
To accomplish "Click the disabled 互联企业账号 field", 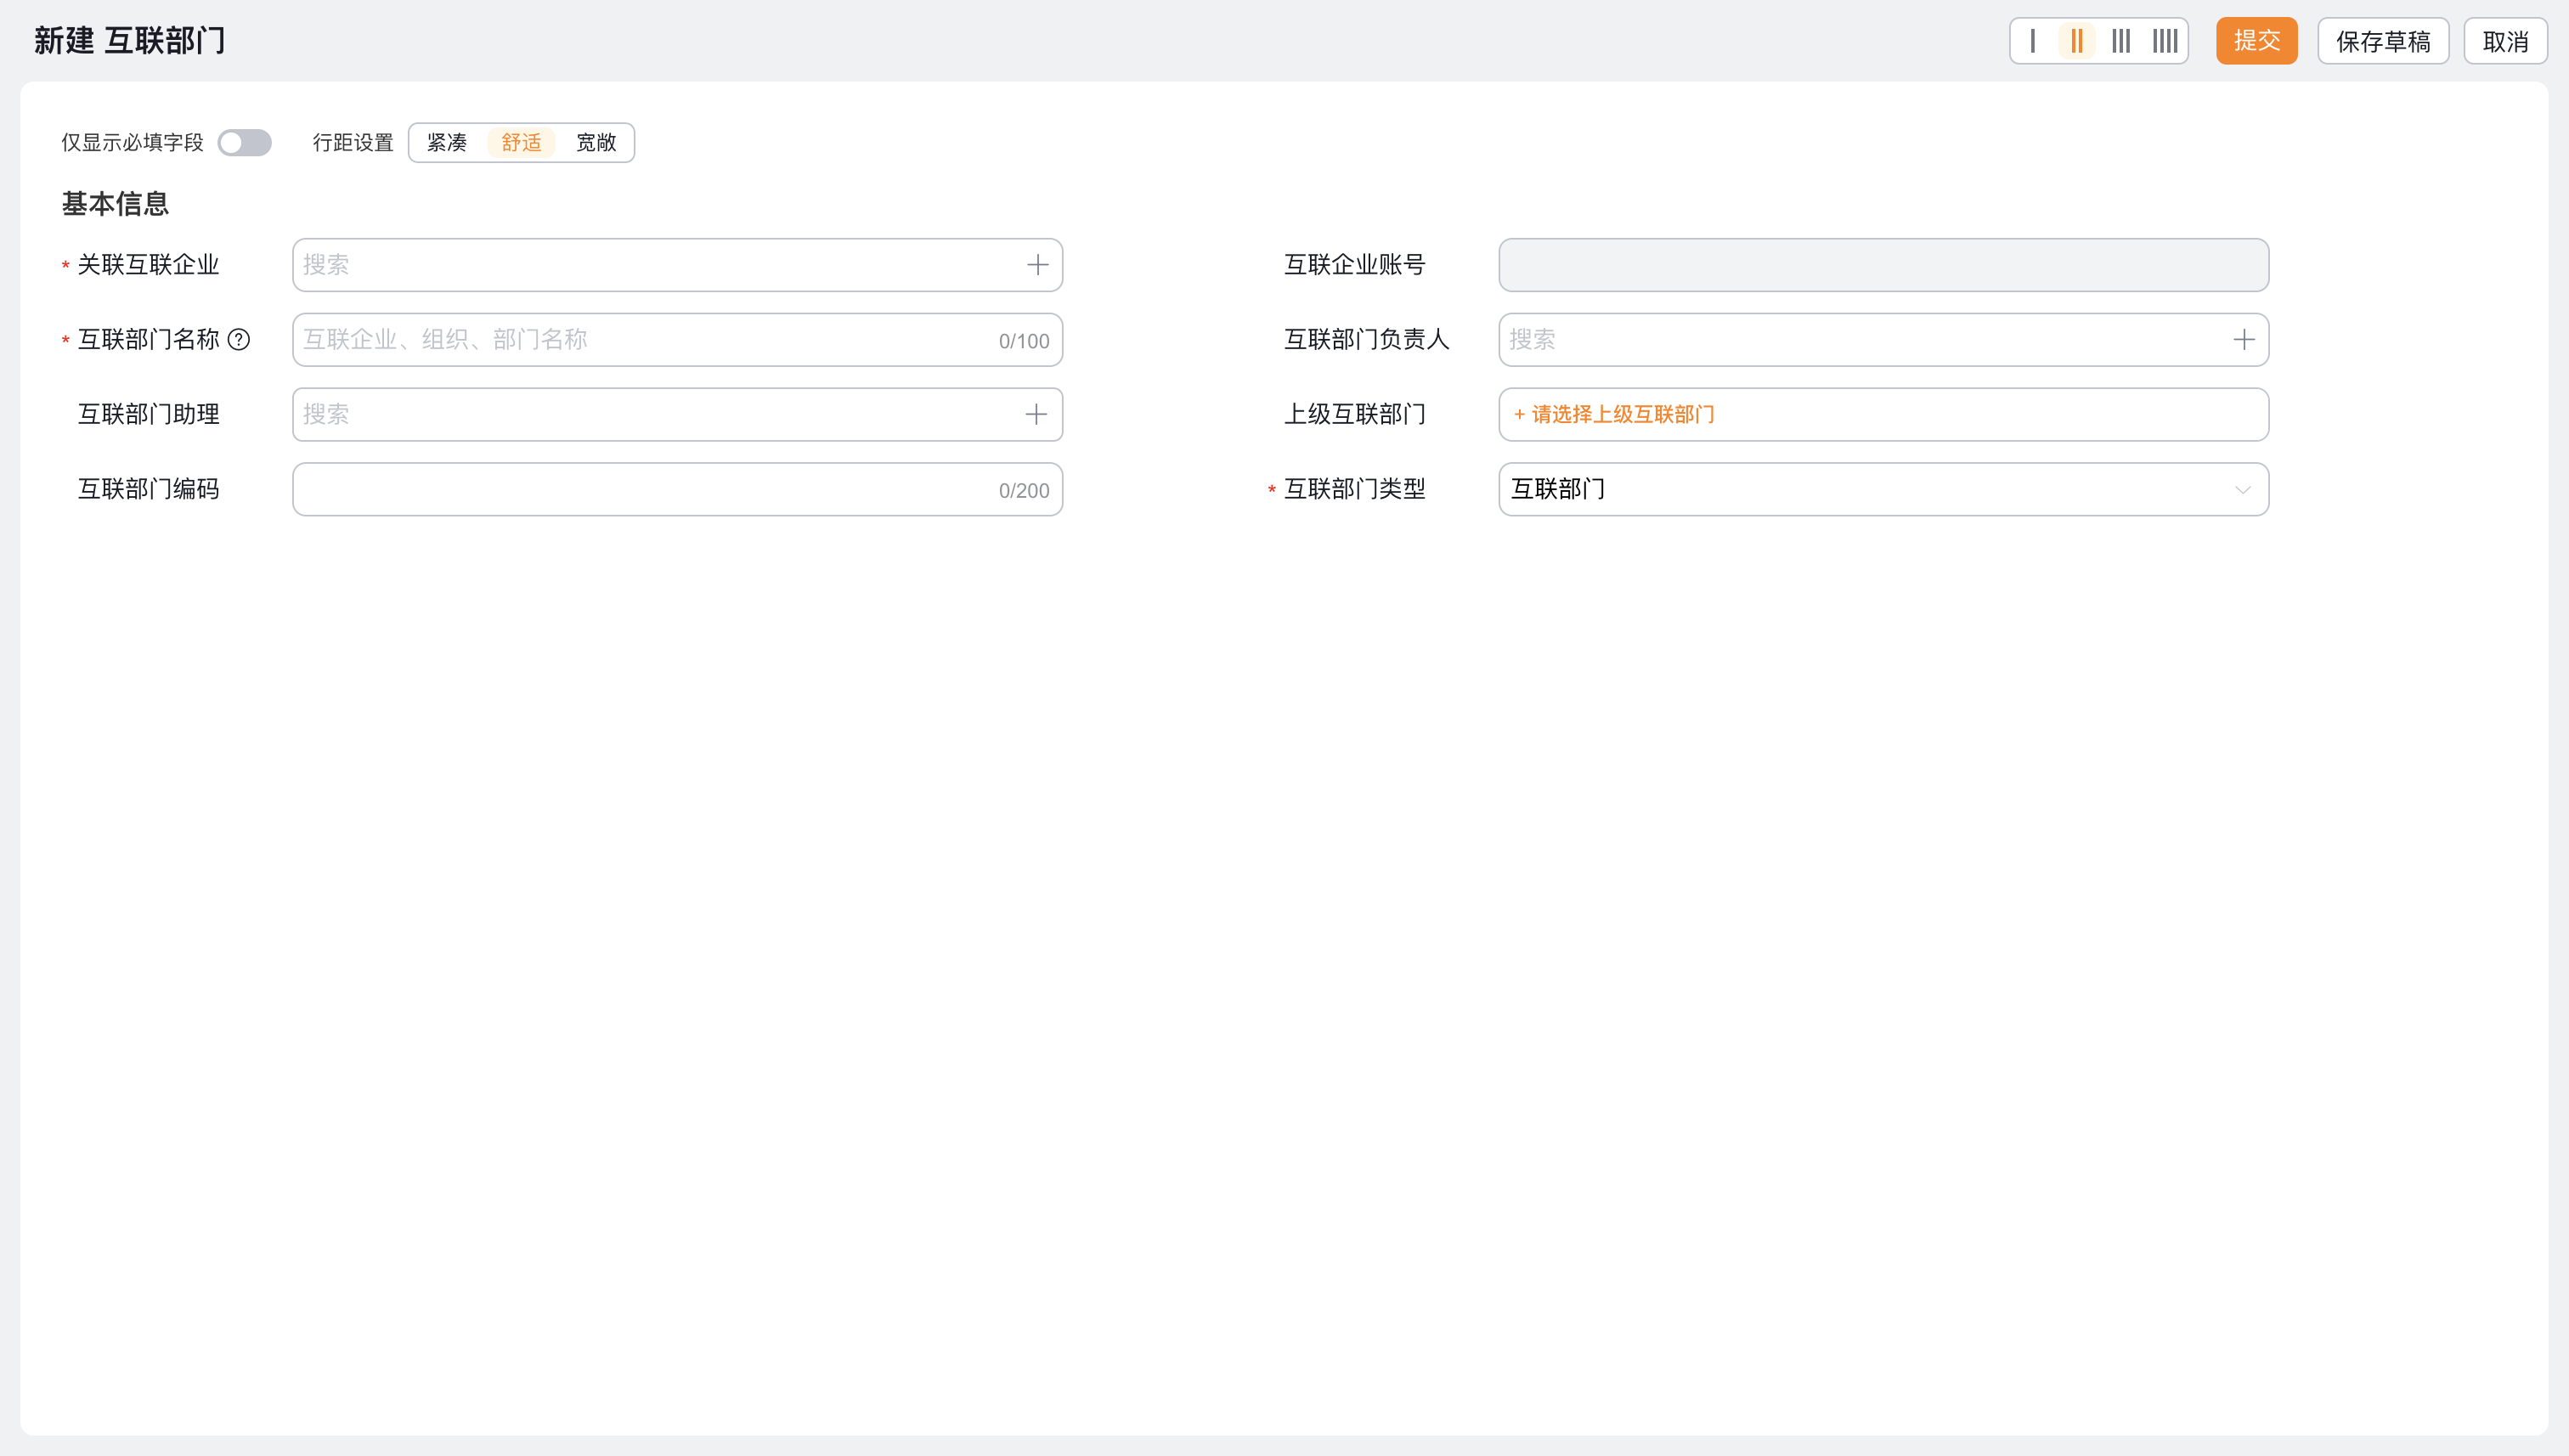I will 1883,265.
